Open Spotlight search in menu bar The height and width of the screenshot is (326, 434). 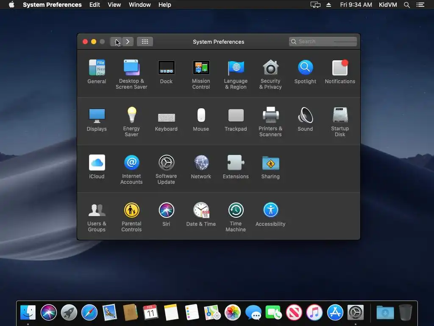(x=406, y=5)
